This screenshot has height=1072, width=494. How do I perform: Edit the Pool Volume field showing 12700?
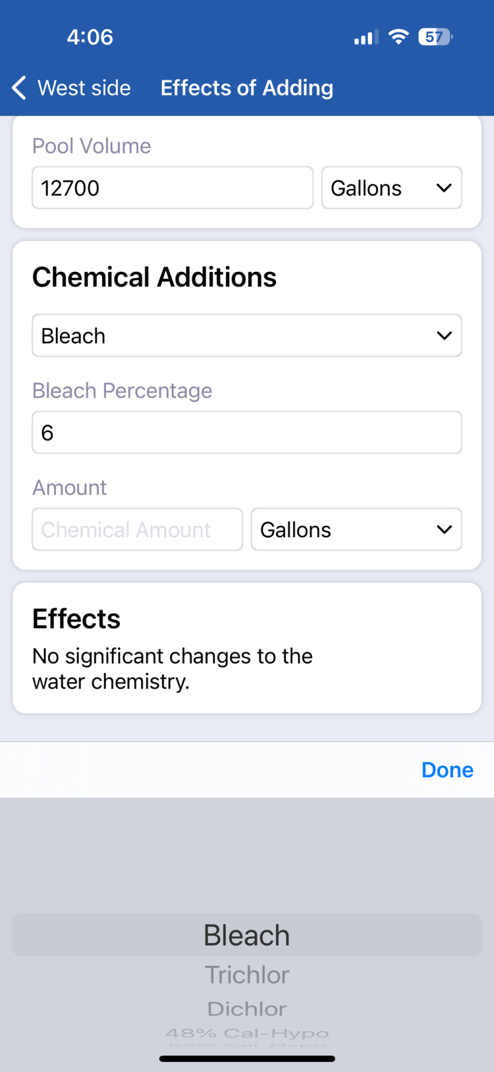[172, 188]
